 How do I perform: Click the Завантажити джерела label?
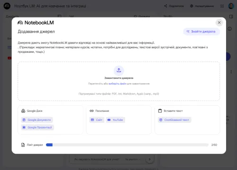point(119,78)
